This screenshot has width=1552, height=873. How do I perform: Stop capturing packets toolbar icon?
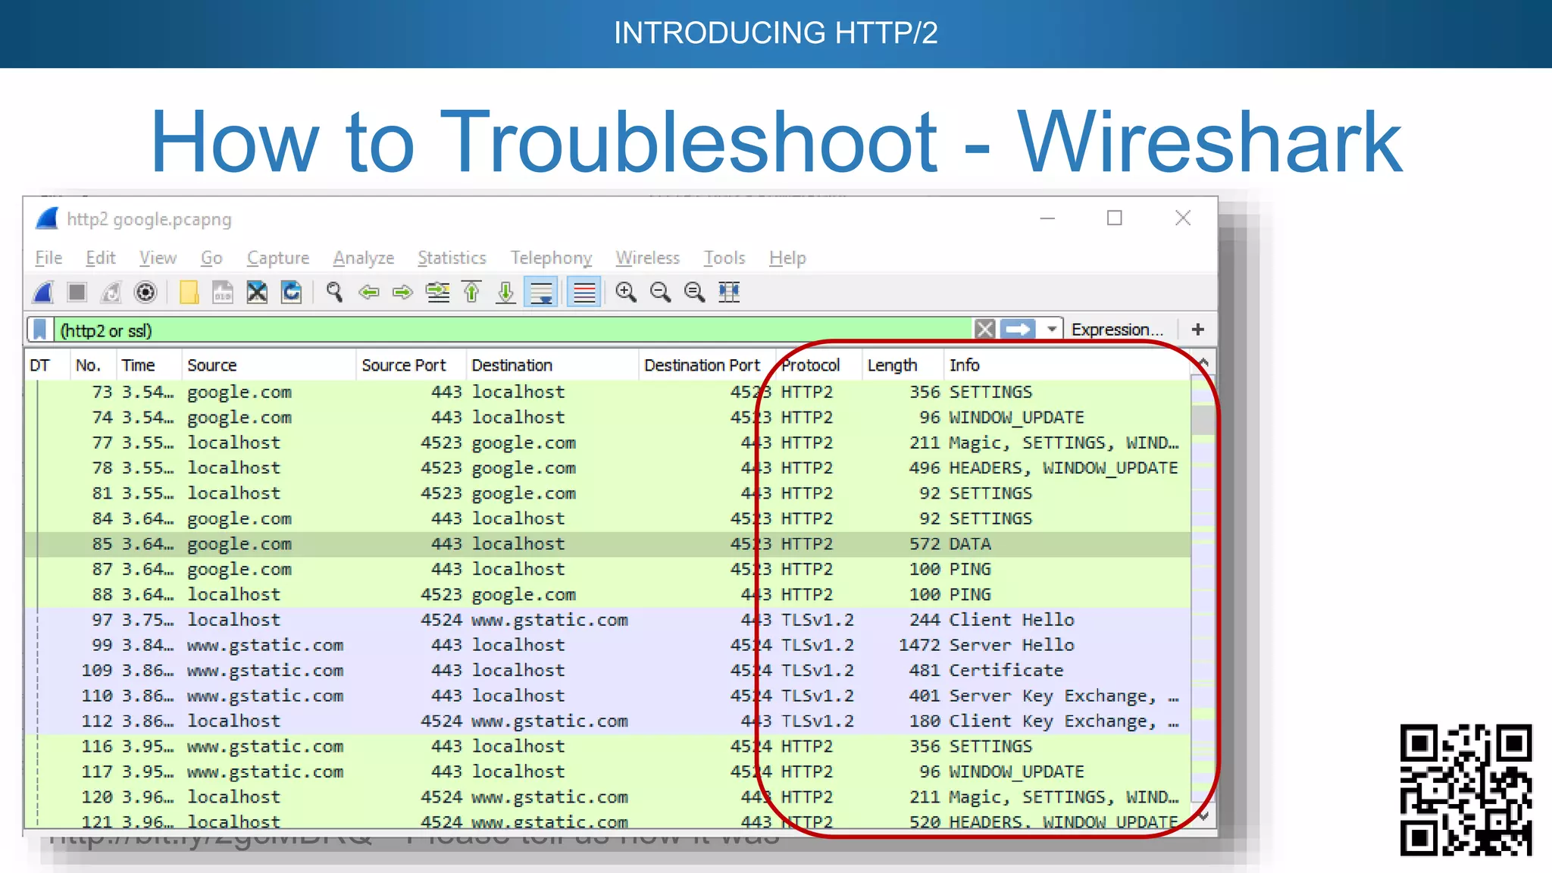tap(77, 293)
